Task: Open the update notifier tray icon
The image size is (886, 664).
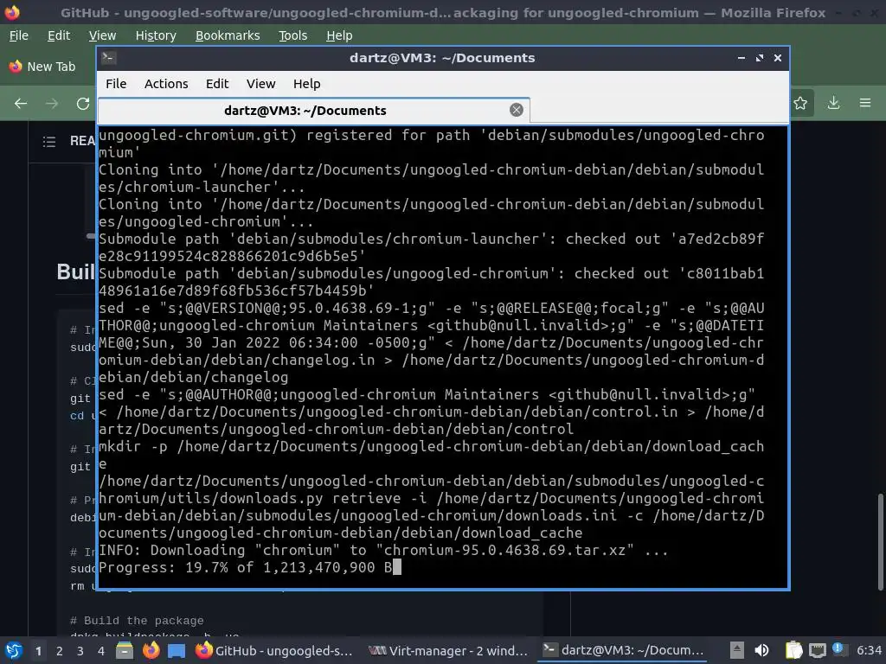Action: tap(838, 648)
